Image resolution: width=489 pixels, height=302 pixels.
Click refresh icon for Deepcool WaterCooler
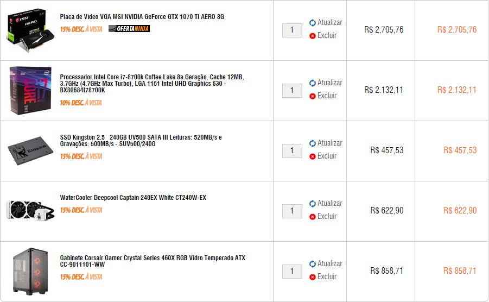(x=313, y=203)
